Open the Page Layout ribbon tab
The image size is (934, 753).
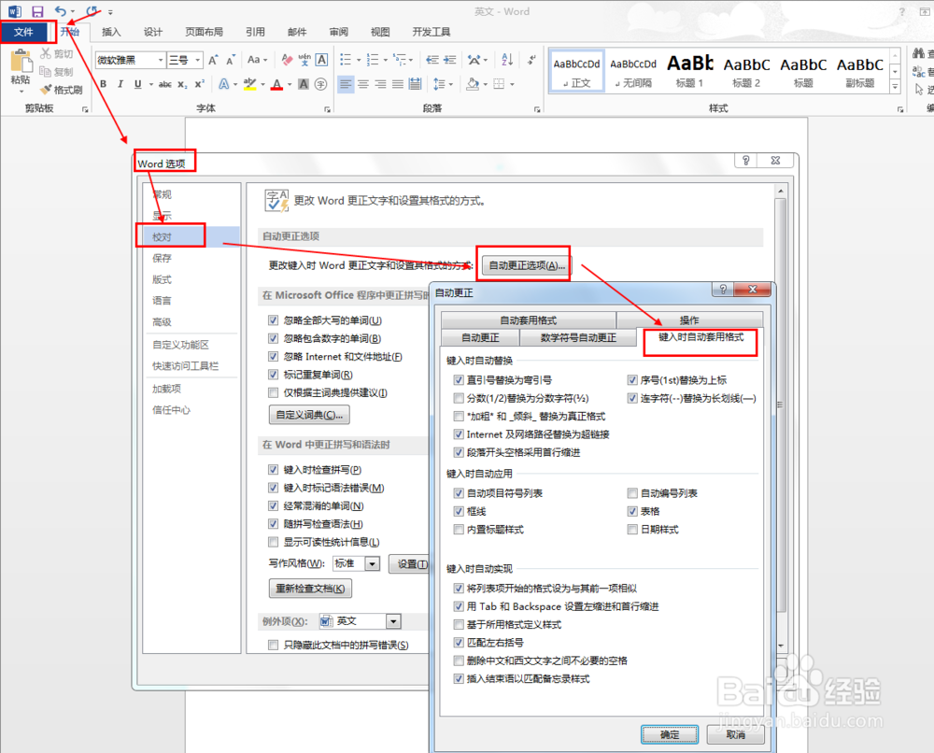coord(204,32)
